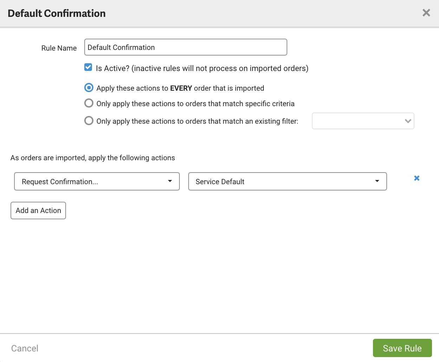The width and height of the screenshot is (439, 362).
Task: Save the rule
Action: tap(402, 348)
